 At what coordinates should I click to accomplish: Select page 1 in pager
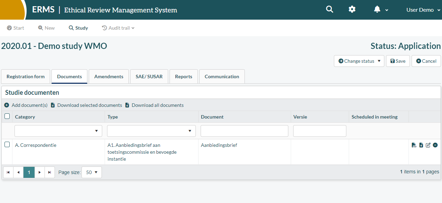coord(29,172)
